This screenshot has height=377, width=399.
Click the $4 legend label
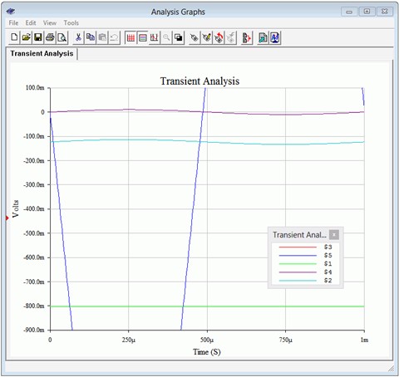pos(328,272)
